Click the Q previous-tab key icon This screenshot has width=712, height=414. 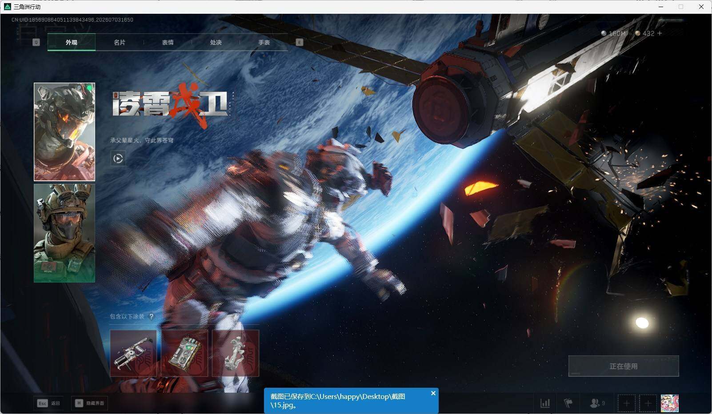pos(36,42)
